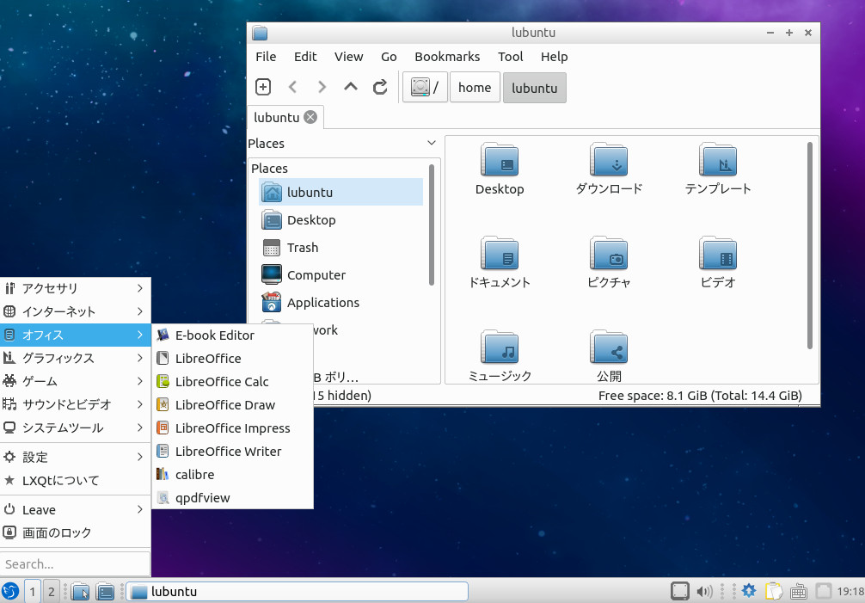Launch LibreOffice Writer

[232, 451]
